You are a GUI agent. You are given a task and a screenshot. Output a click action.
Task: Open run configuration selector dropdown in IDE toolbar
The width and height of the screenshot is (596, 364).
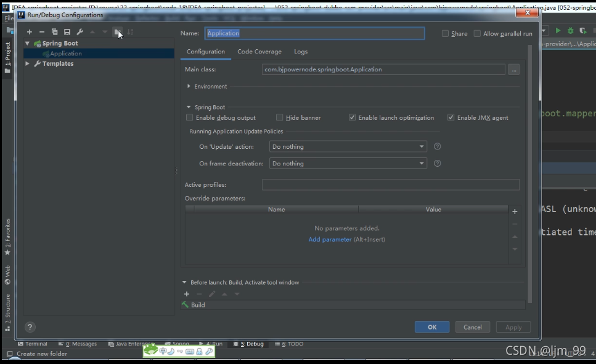544,31
